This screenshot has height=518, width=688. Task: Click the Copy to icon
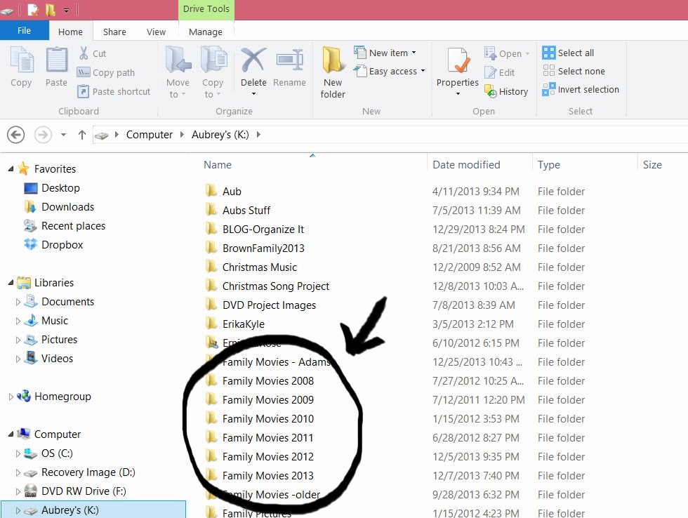pyautogui.click(x=213, y=59)
